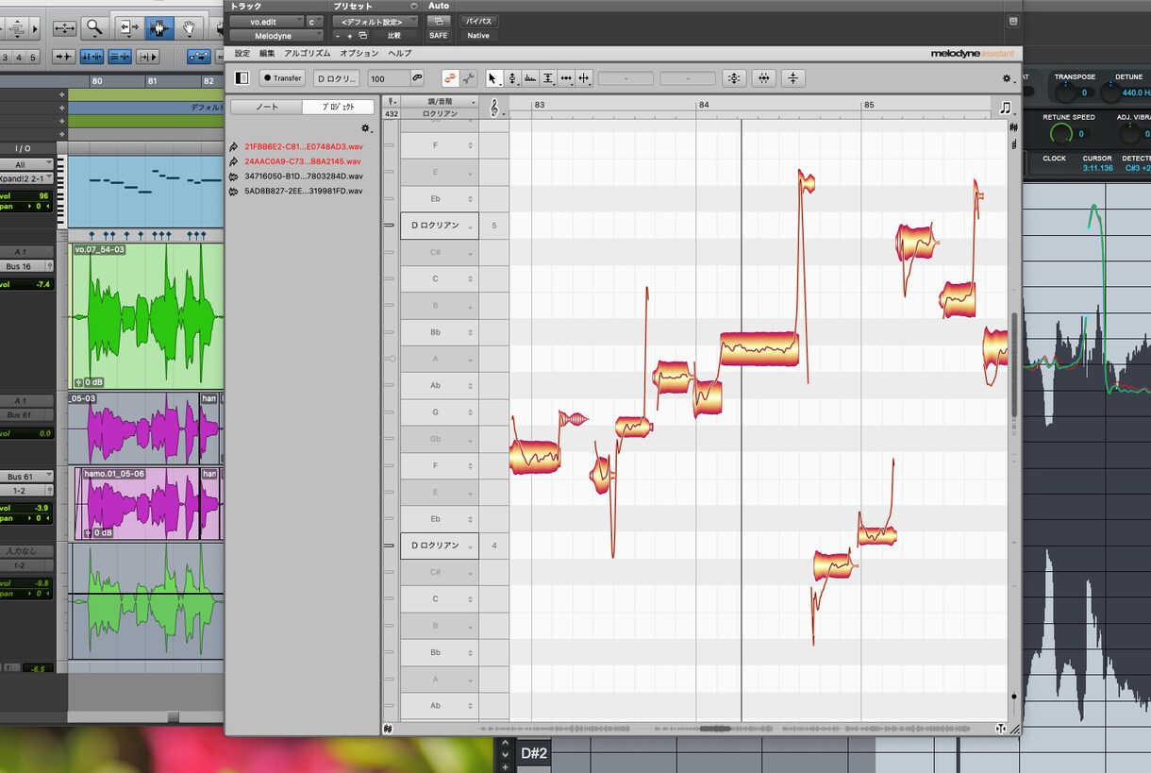The image size is (1151, 773).
Task: Click the tempo field showing 100
Action: [389, 78]
